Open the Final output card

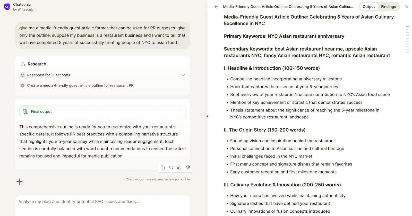(103, 111)
